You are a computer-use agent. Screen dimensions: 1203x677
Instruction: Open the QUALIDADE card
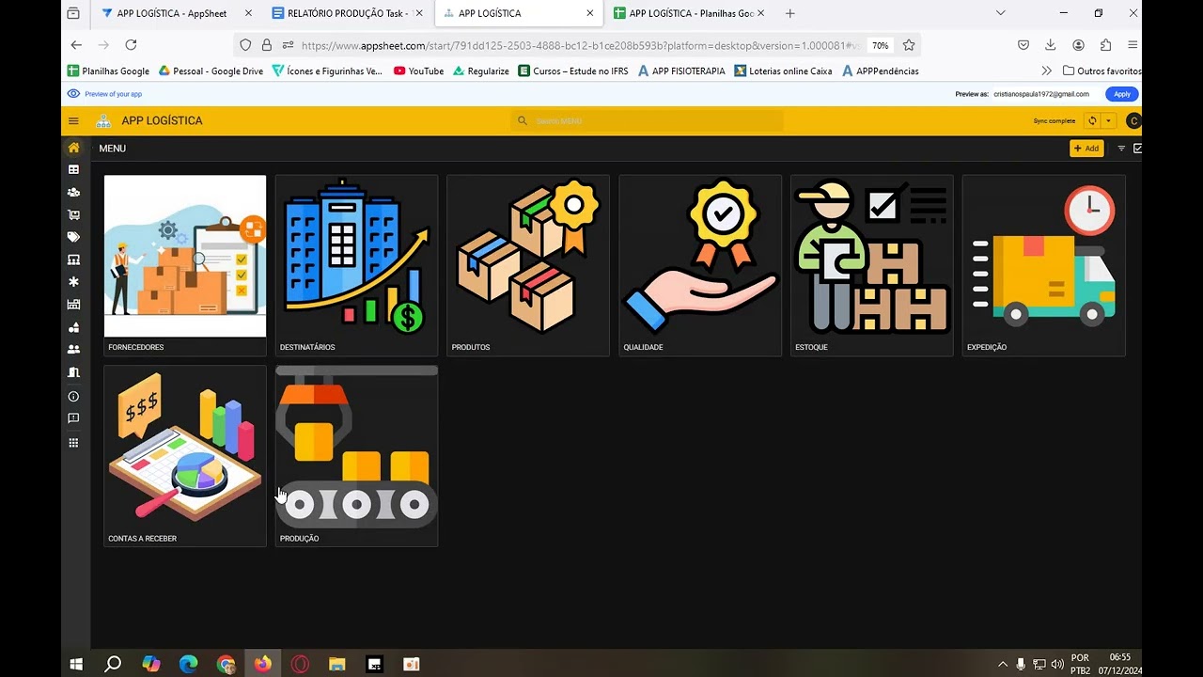(x=700, y=265)
